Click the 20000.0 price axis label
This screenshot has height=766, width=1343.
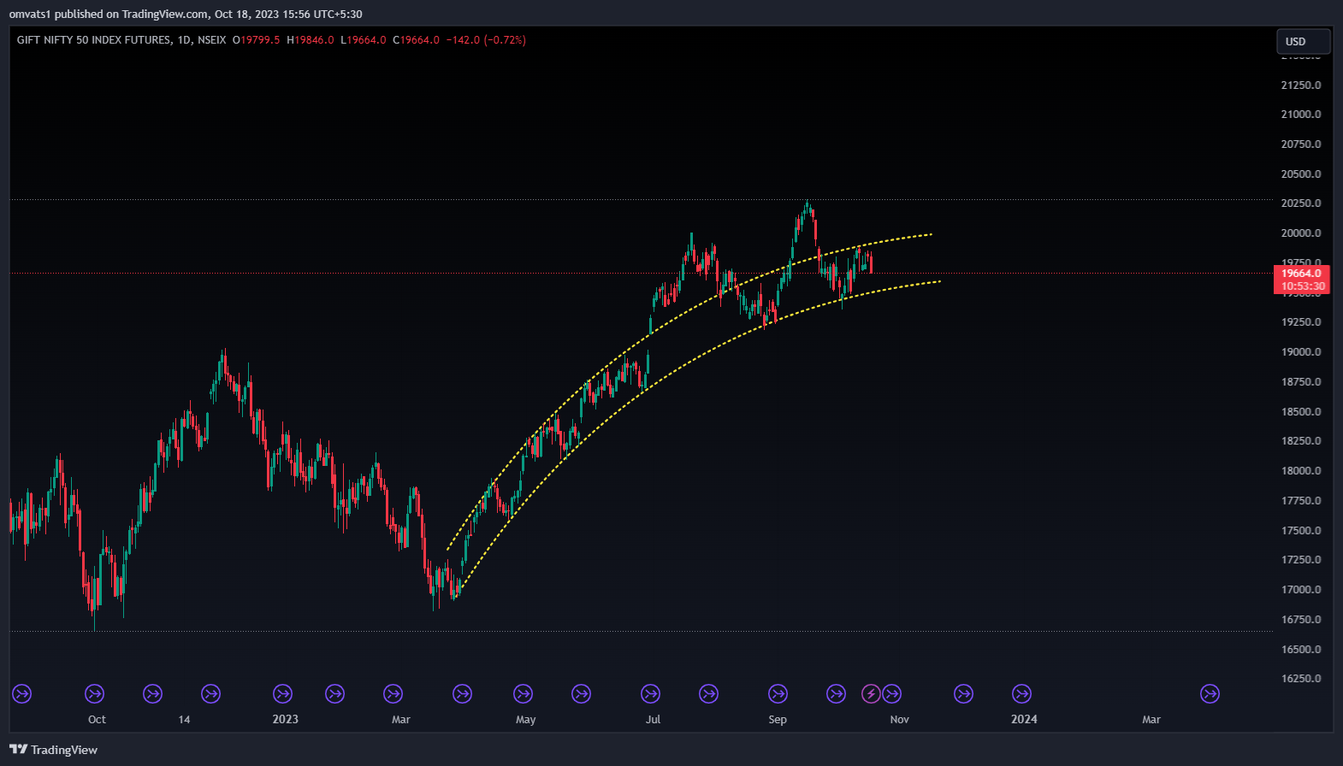1300,233
